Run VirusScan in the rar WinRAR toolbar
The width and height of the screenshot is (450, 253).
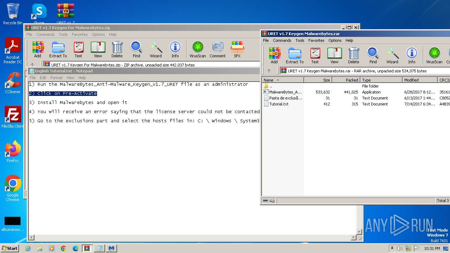(434, 55)
